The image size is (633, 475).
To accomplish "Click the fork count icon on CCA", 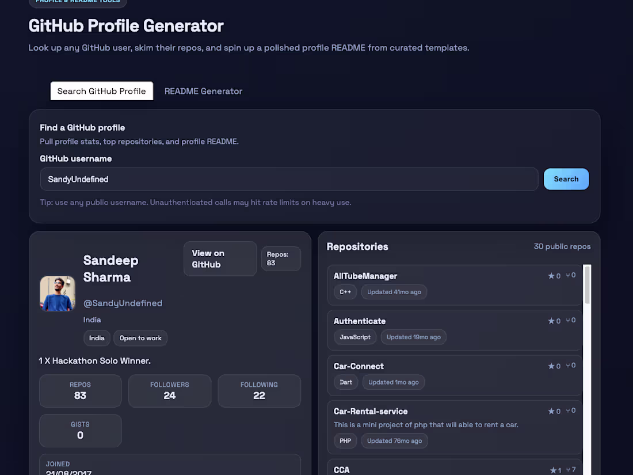I will [569, 470].
